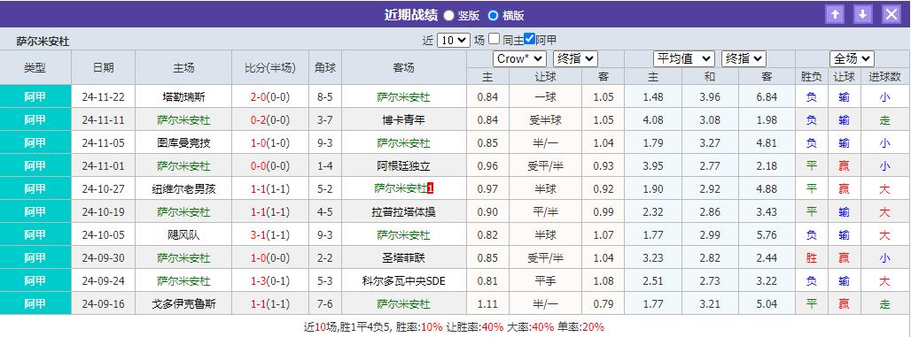Click the 日期 column header
This screenshot has width=911, height=337.
point(104,68)
